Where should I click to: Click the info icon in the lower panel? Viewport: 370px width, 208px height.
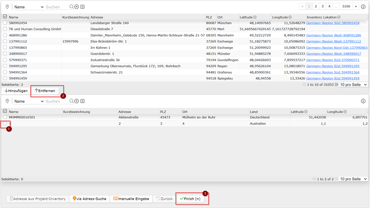tap(363, 101)
